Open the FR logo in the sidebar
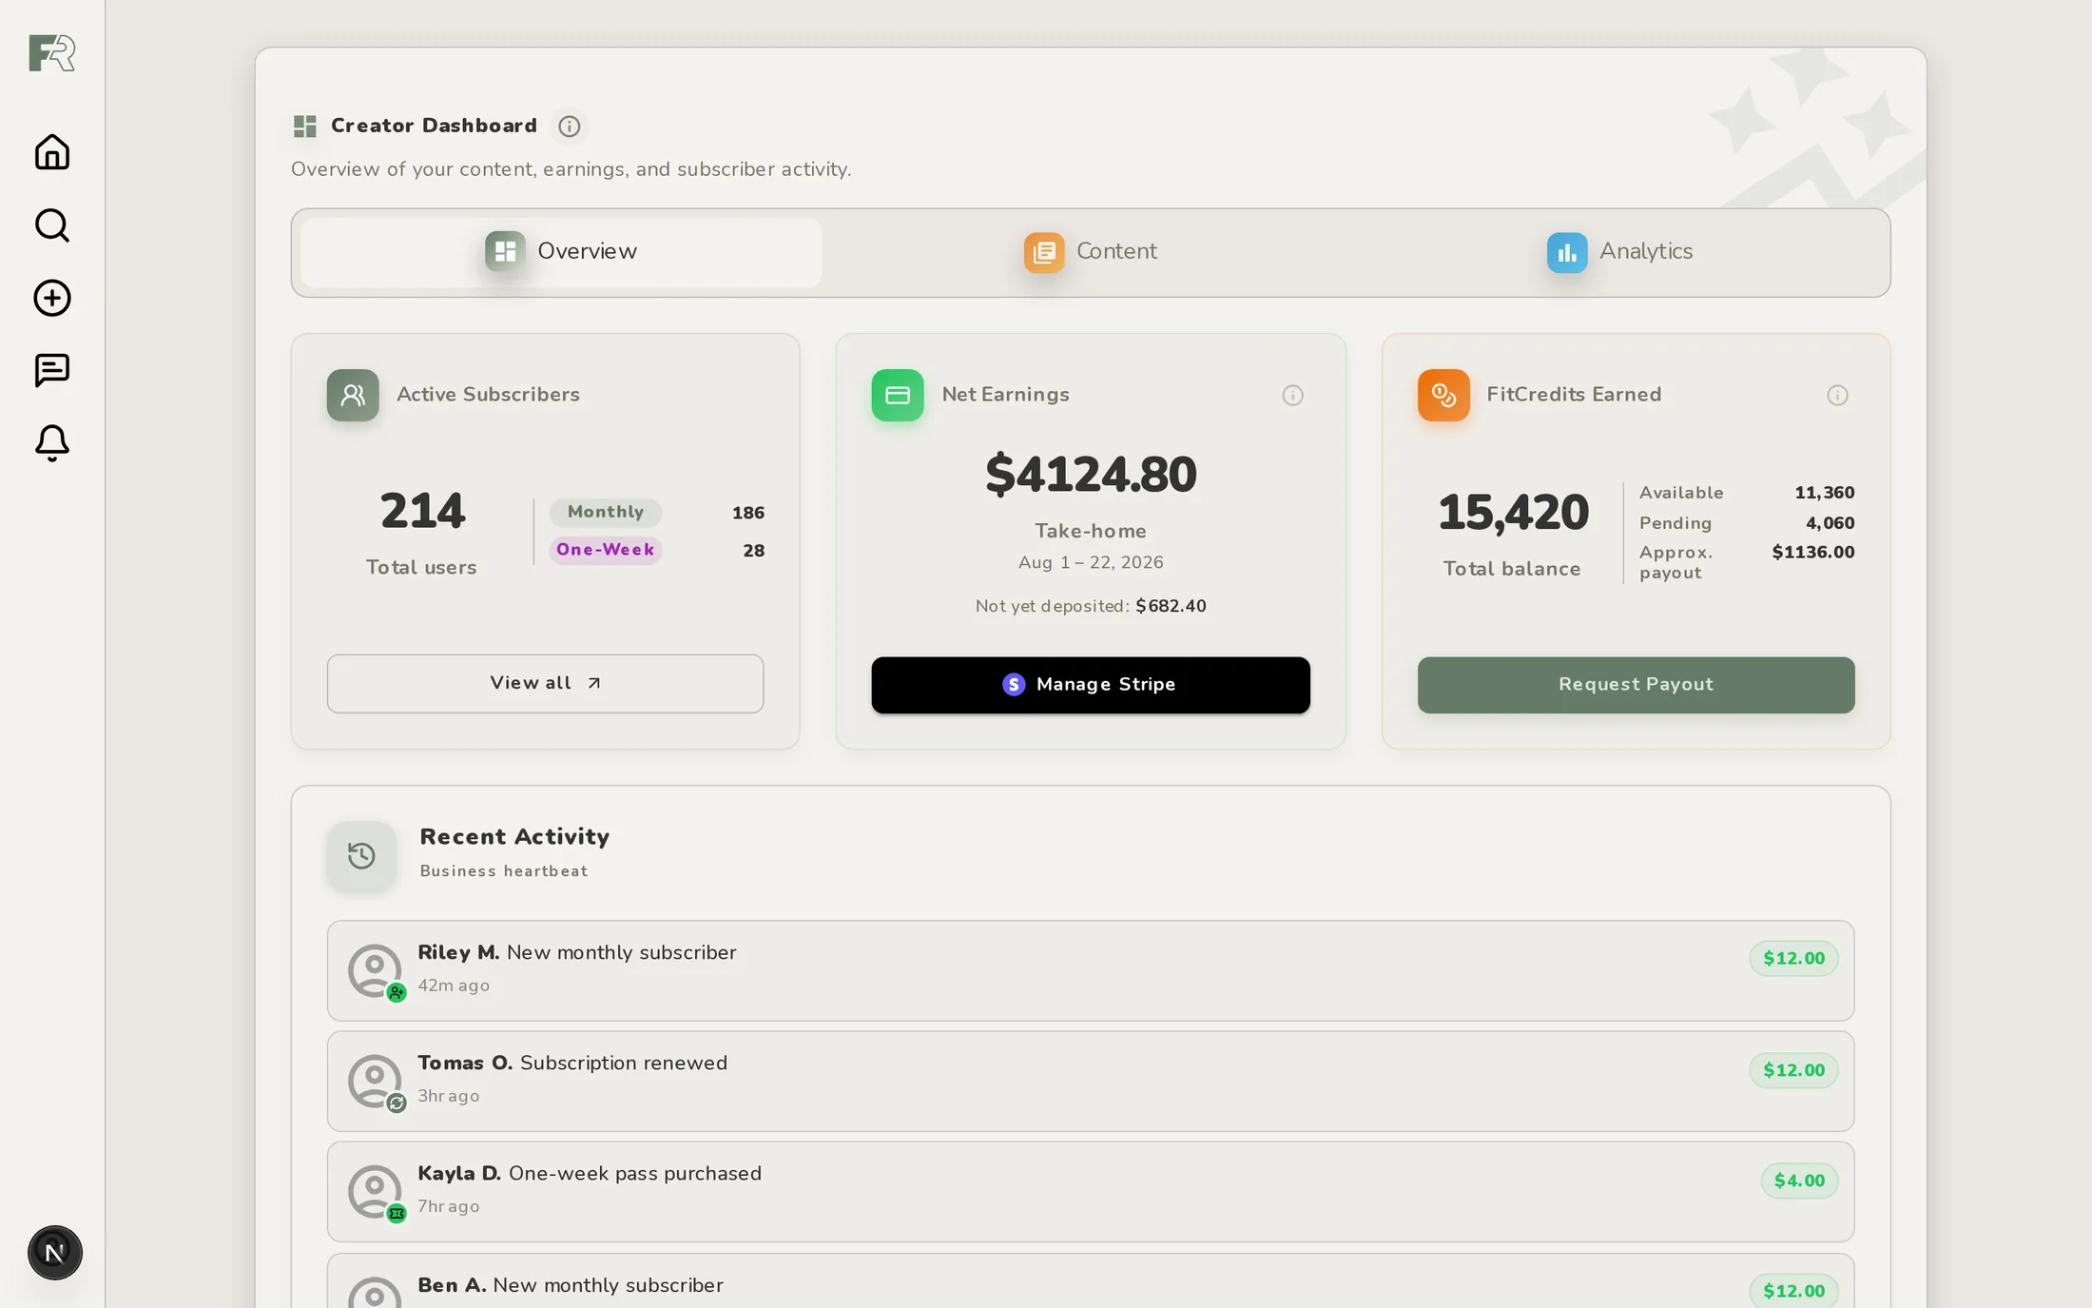The image size is (2092, 1308). tap(51, 52)
